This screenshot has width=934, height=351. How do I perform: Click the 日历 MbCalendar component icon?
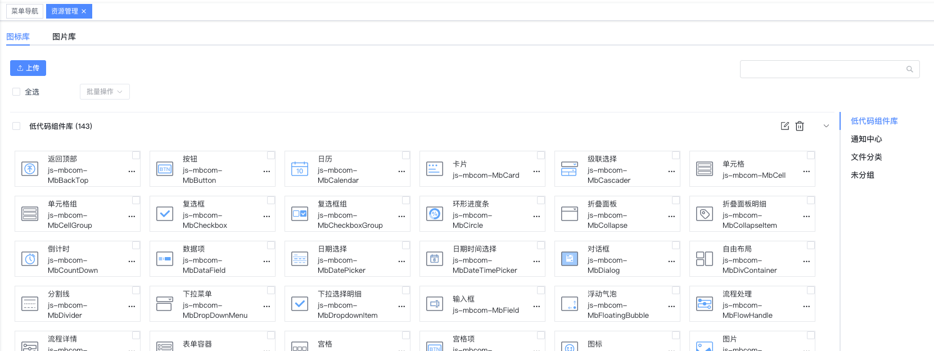pyautogui.click(x=300, y=169)
